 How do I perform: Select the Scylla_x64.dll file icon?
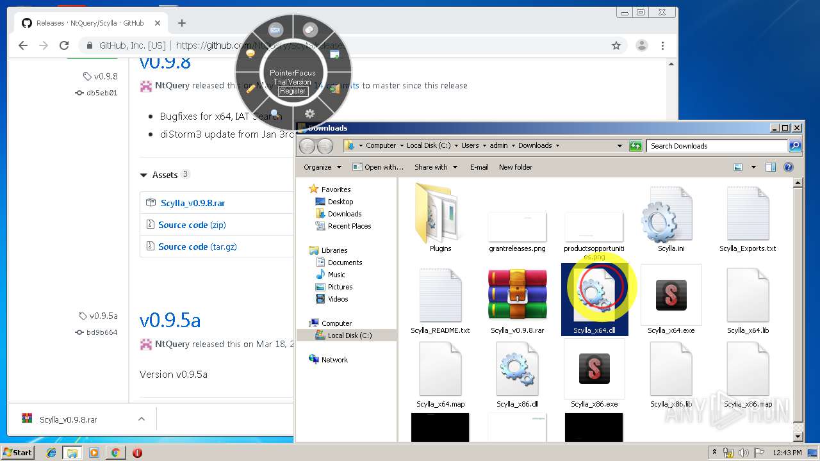[594, 295]
